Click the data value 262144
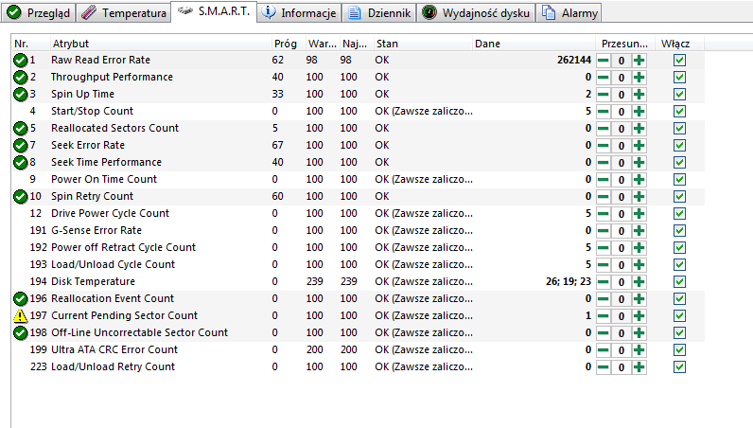Screen dimensions: 753x428 (x=574, y=60)
